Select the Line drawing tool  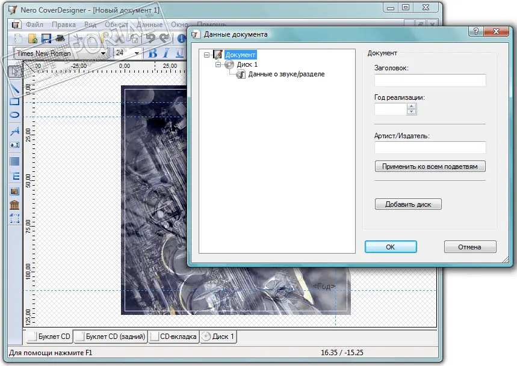pos(15,88)
